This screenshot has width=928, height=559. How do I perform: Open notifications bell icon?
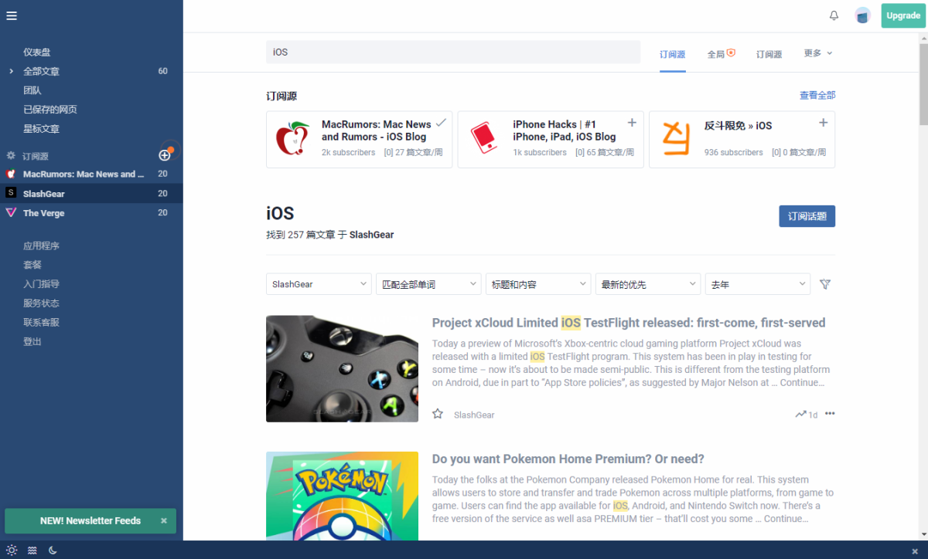tap(834, 15)
